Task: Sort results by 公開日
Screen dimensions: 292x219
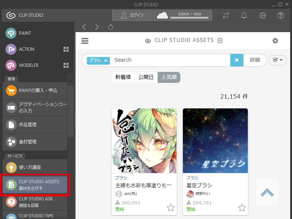Action: (x=146, y=77)
